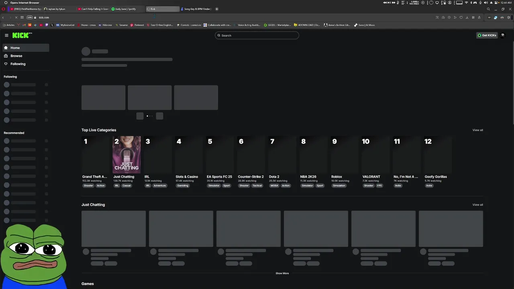514x289 pixels.
Task: Click the Gambling tag under Slots & Casino
Action: pyautogui.click(x=183, y=185)
